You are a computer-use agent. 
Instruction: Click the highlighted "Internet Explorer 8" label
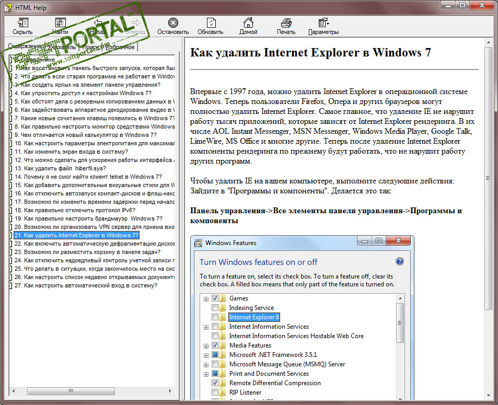pyautogui.click(x=254, y=317)
